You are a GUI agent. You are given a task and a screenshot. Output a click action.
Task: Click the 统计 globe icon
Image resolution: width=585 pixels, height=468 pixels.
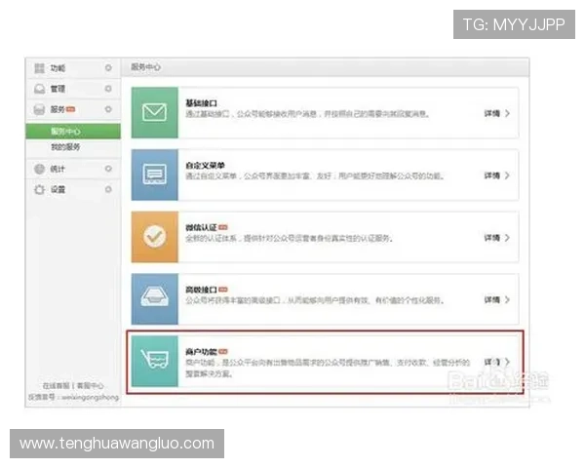click(x=39, y=169)
